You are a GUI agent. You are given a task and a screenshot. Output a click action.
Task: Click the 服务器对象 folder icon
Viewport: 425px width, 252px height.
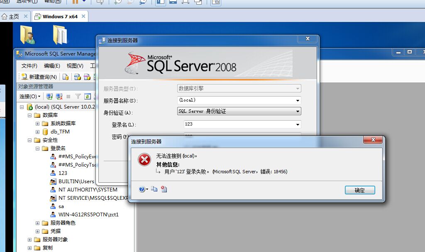point(37,240)
